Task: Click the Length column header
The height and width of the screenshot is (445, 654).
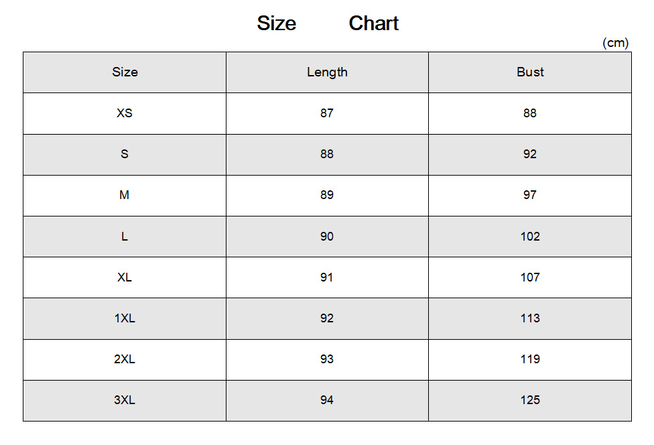Action: 327,72
